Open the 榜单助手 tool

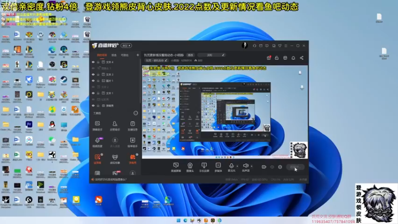(x=132, y=142)
